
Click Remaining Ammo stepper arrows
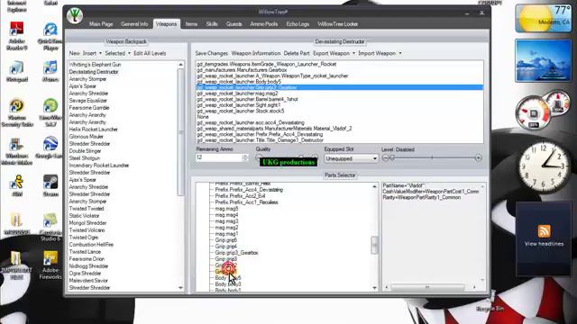(245, 157)
